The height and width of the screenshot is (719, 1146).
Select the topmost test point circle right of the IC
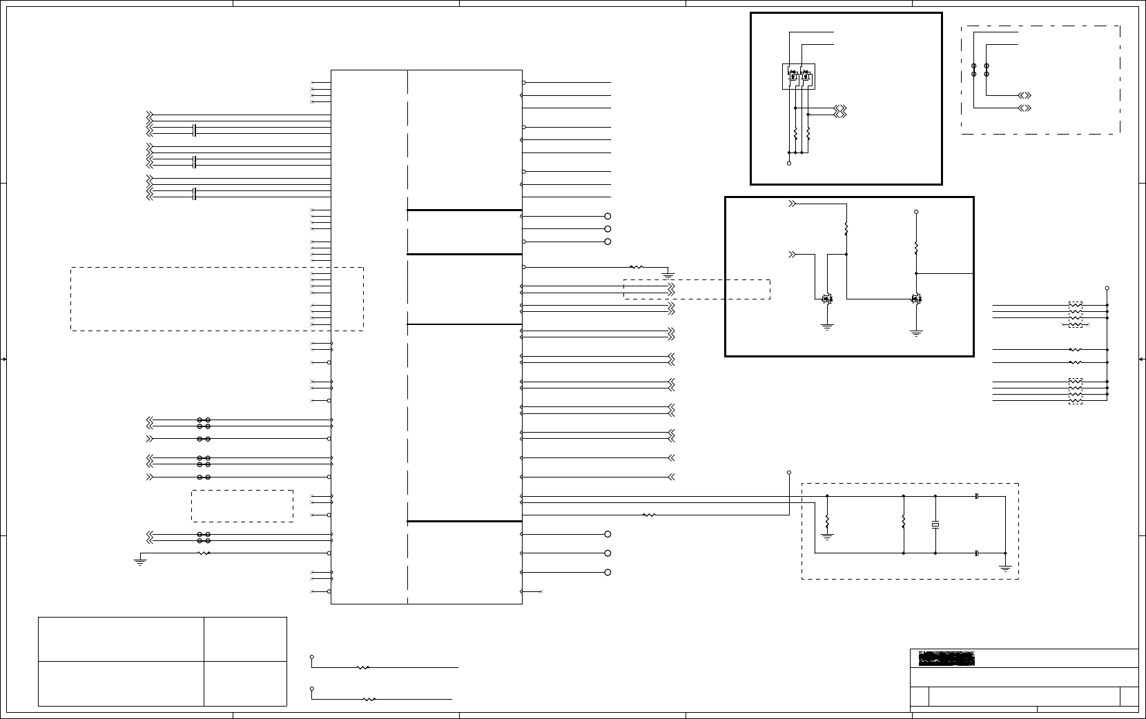[608, 216]
